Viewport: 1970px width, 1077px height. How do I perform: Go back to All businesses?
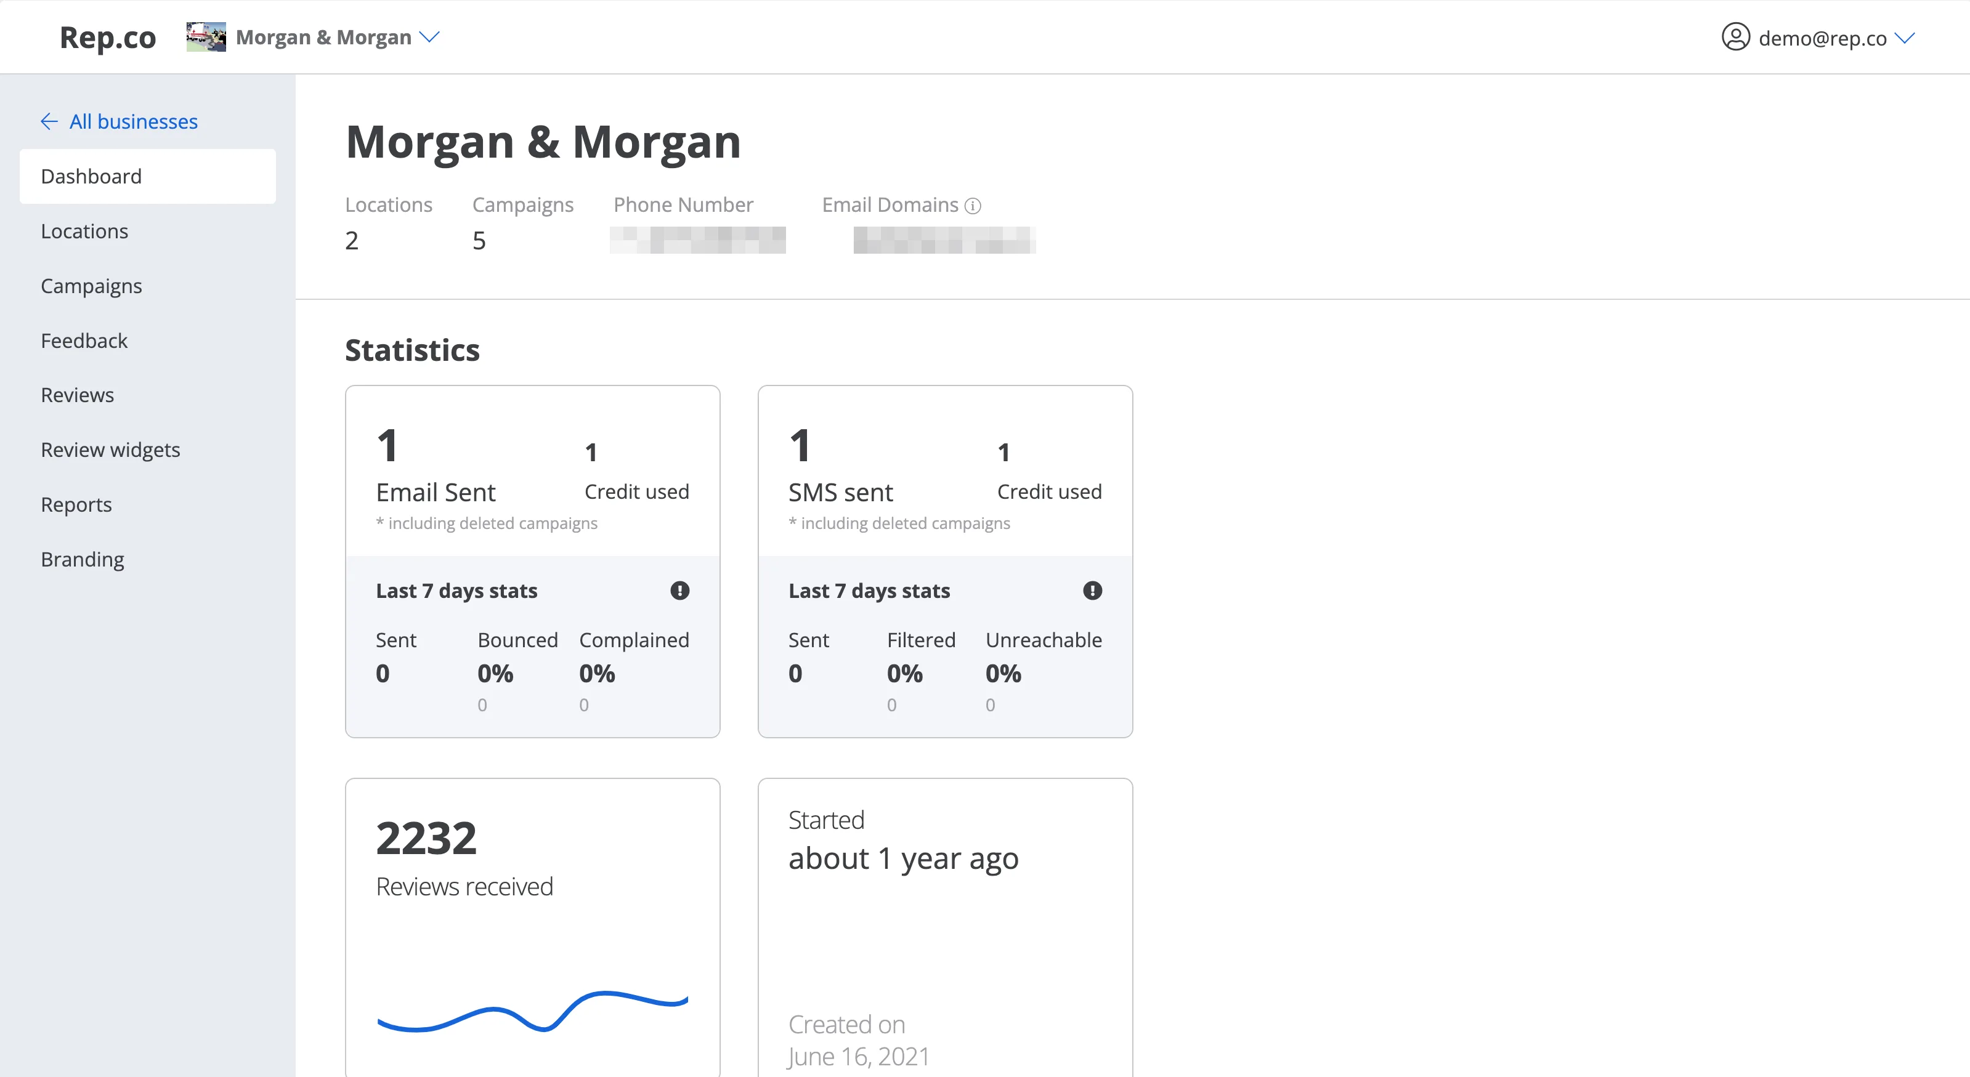click(133, 121)
